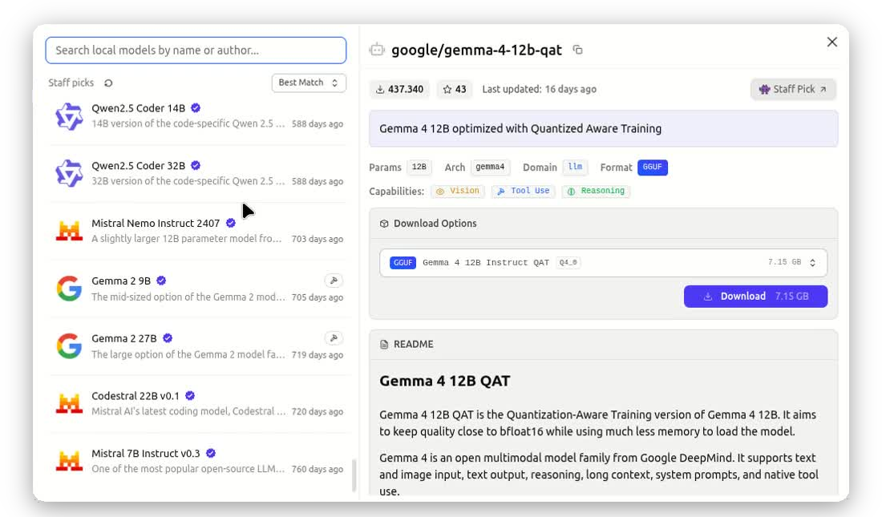Refresh the Staff picks list
882x517 pixels.
(108, 83)
